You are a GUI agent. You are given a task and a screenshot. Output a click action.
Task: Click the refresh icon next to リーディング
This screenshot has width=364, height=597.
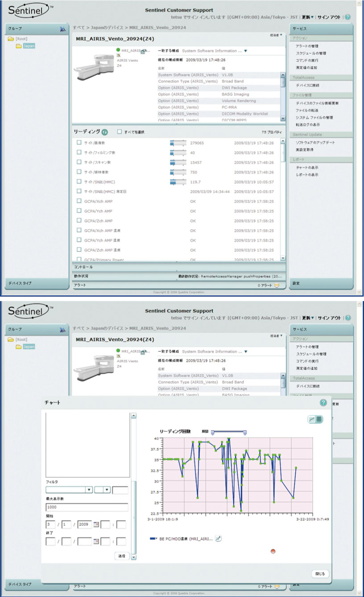pyautogui.click(x=105, y=132)
